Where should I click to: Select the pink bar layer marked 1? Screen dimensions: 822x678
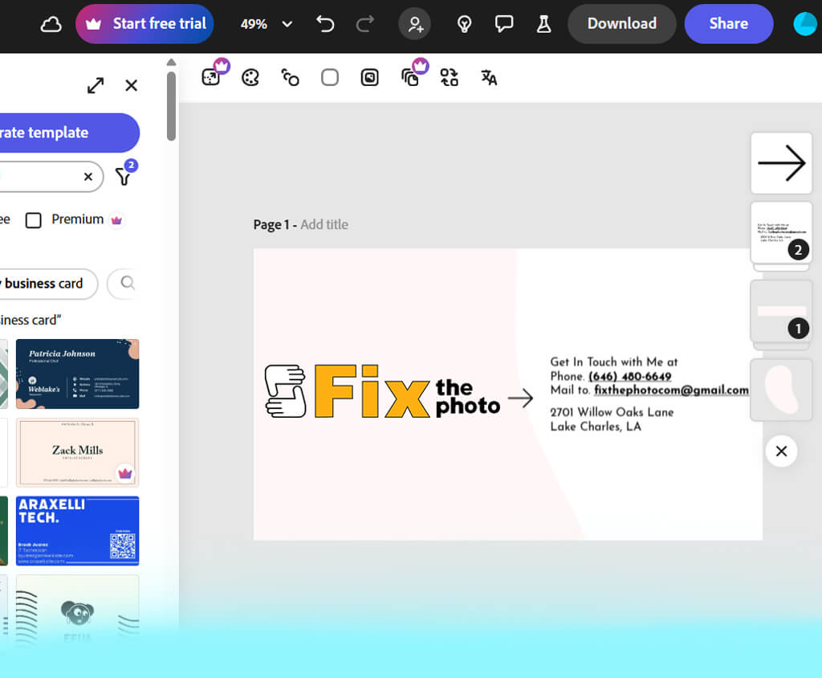click(781, 311)
